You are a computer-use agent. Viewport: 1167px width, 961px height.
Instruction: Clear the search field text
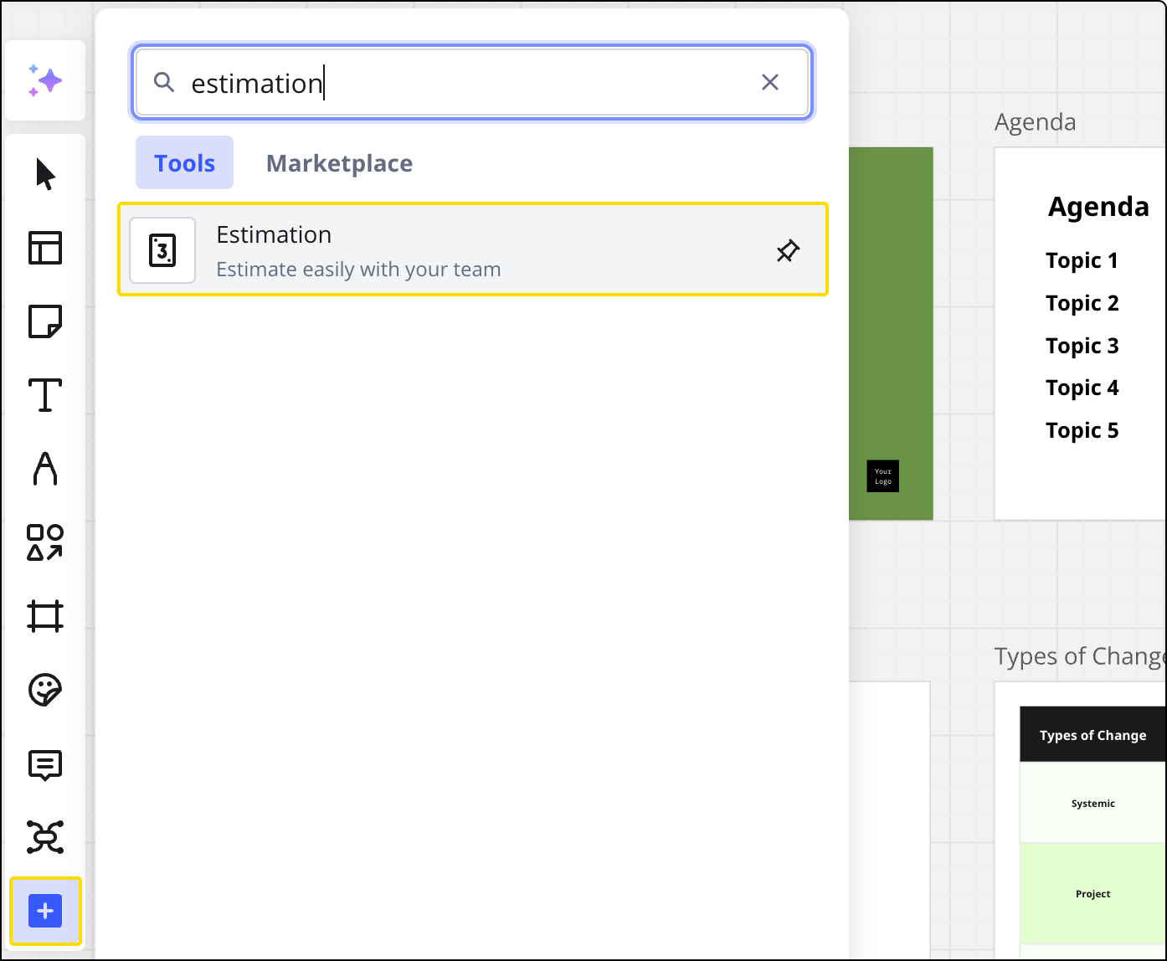tap(769, 82)
